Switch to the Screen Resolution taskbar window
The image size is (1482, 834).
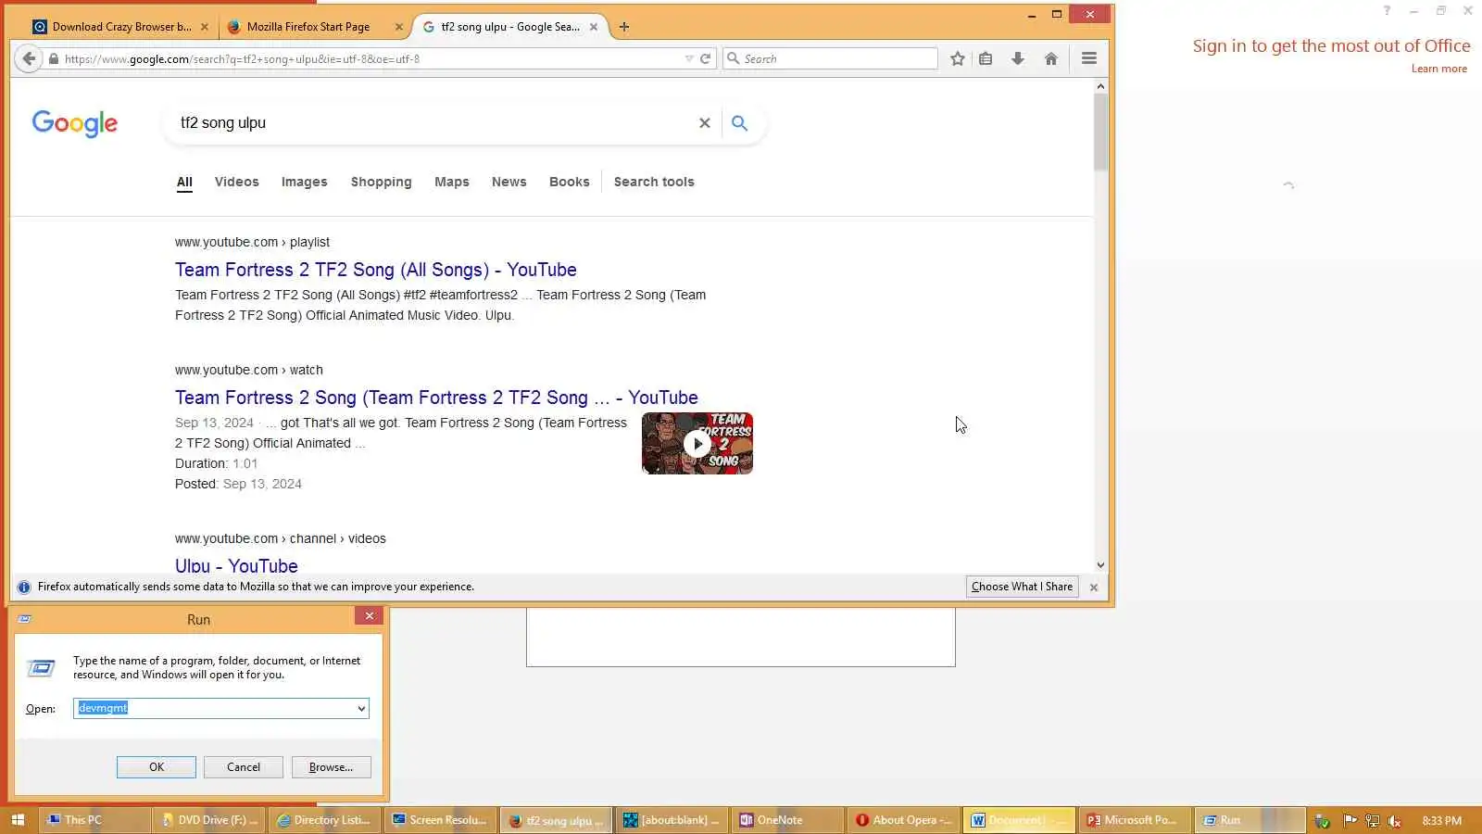[441, 820]
